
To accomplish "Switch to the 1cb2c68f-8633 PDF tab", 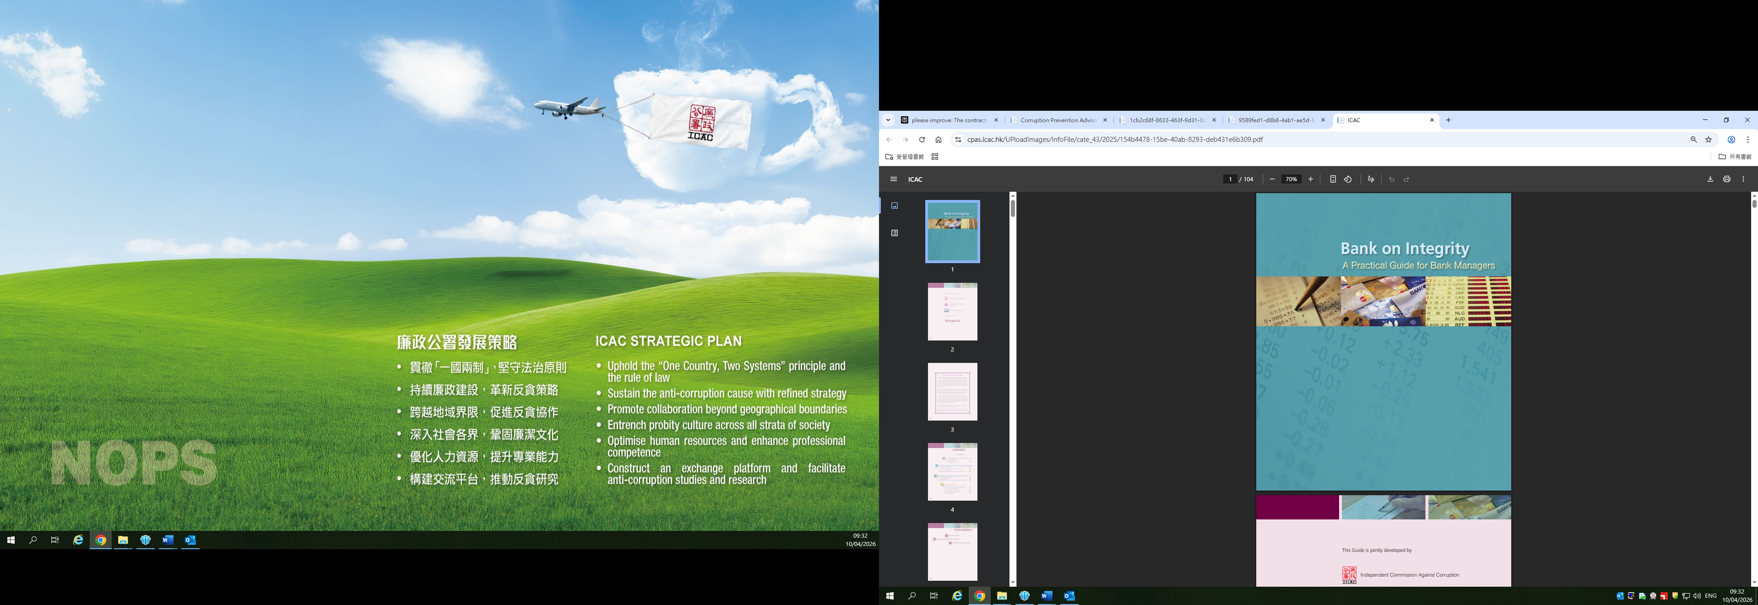I will [x=1167, y=120].
